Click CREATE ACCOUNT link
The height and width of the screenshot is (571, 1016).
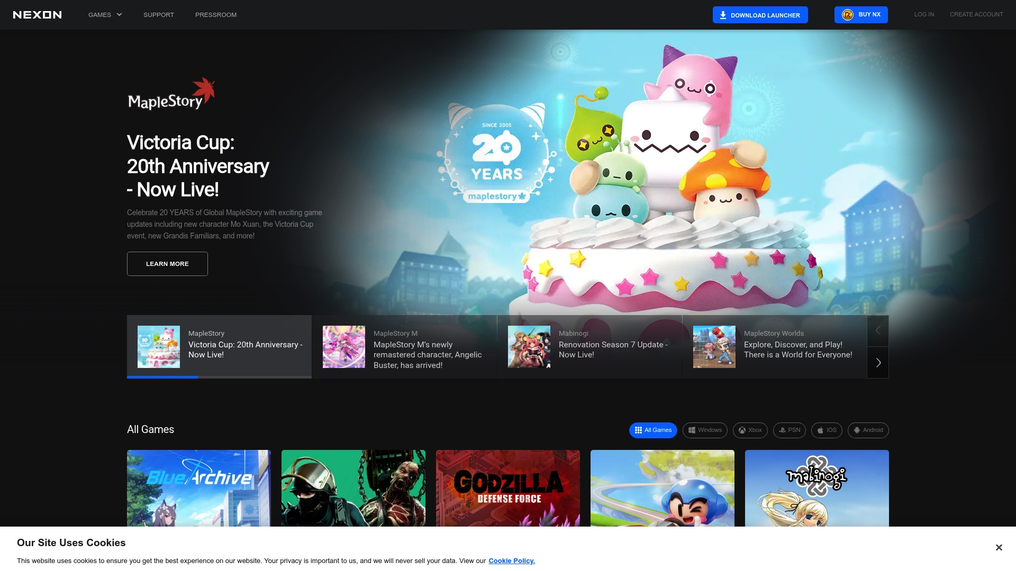coord(976,14)
